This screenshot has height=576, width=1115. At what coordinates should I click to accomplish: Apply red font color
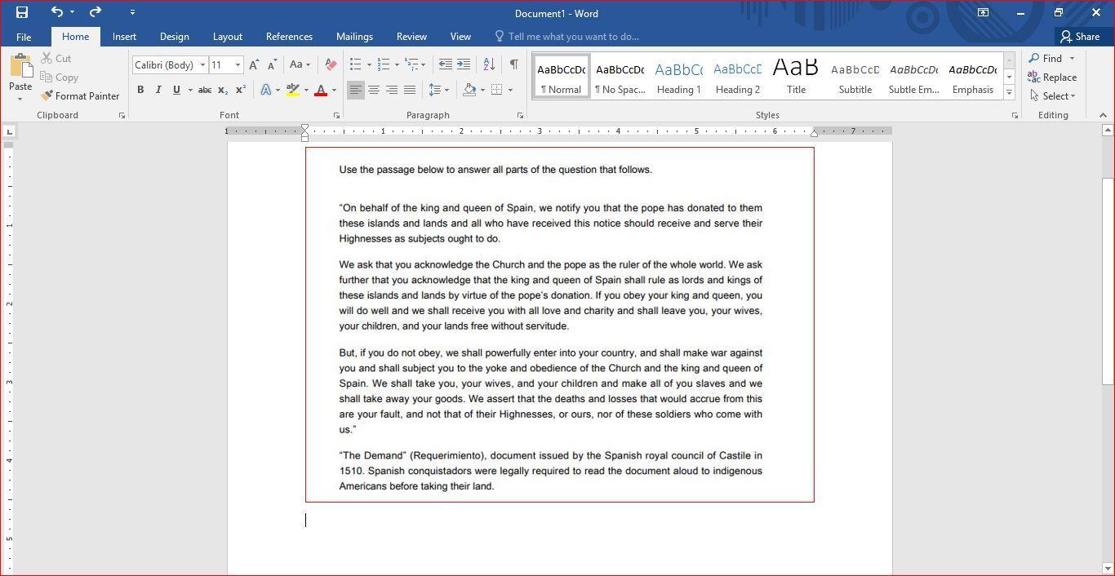[x=321, y=90]
